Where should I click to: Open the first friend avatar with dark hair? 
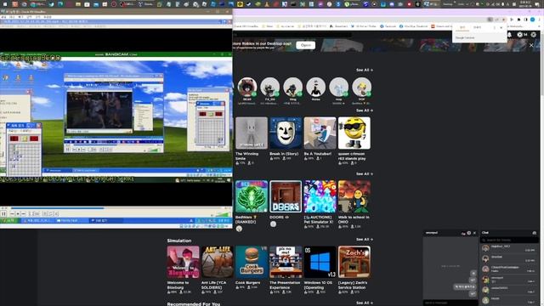(x=247, y=87)
